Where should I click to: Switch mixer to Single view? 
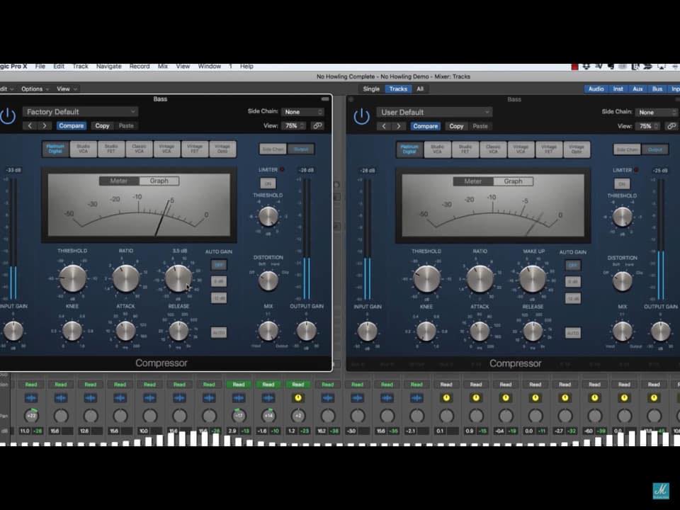pyautogui.click(x=371, y=89)
